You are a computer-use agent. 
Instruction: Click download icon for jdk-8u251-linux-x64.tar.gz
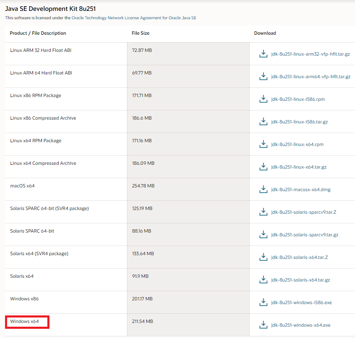click(x=263, y=167)
